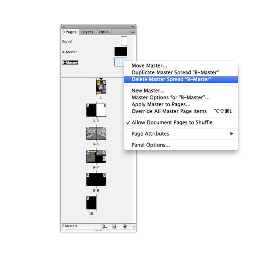
Task: Select the B-Master label
Action: [70, 62]
